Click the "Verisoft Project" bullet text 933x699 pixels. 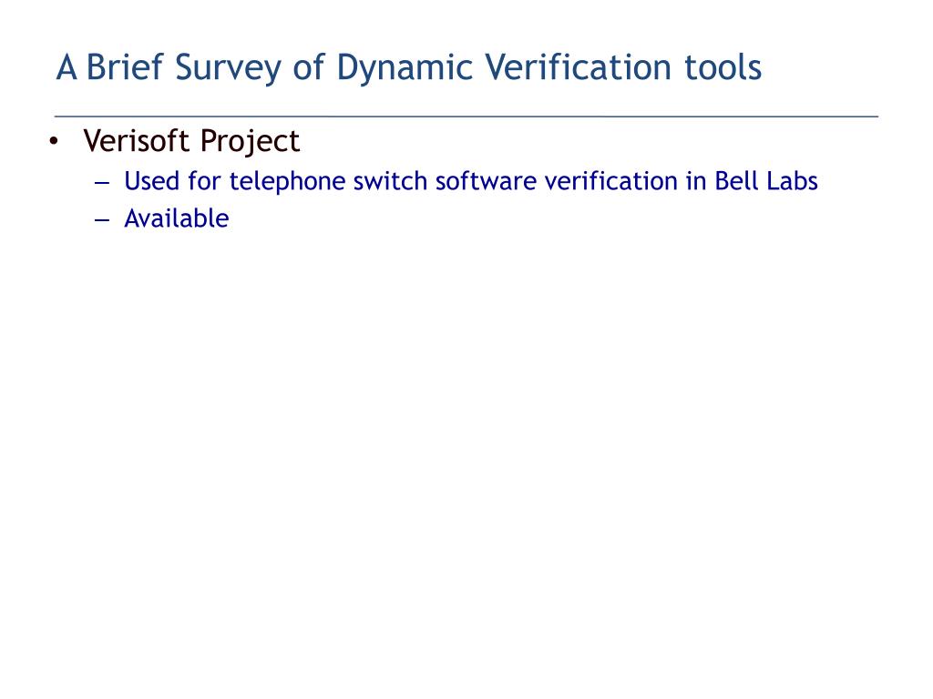(x=191, y=142)
